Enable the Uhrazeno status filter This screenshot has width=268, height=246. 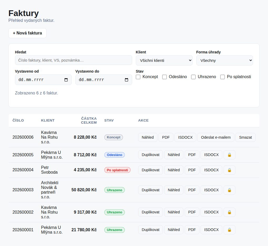tap(193, 77)
